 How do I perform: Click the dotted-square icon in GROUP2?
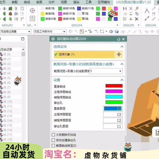coord(22,9)
